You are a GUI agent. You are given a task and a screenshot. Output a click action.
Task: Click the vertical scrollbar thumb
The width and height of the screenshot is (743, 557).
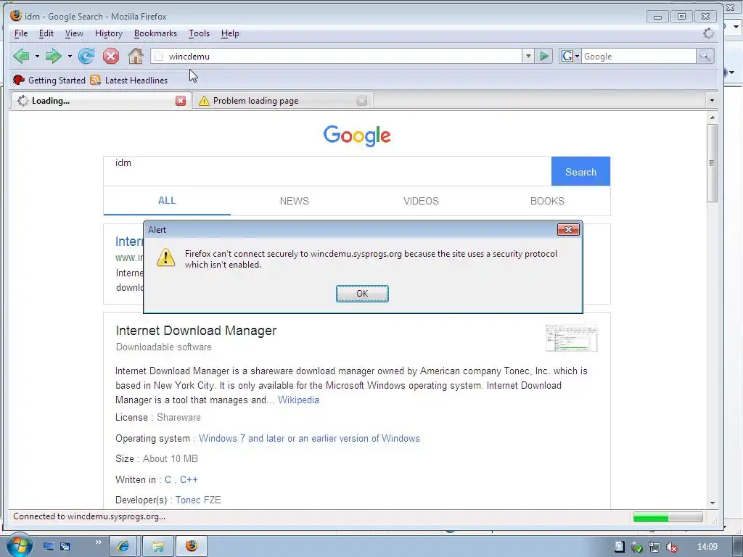click(x=712, y=163)
